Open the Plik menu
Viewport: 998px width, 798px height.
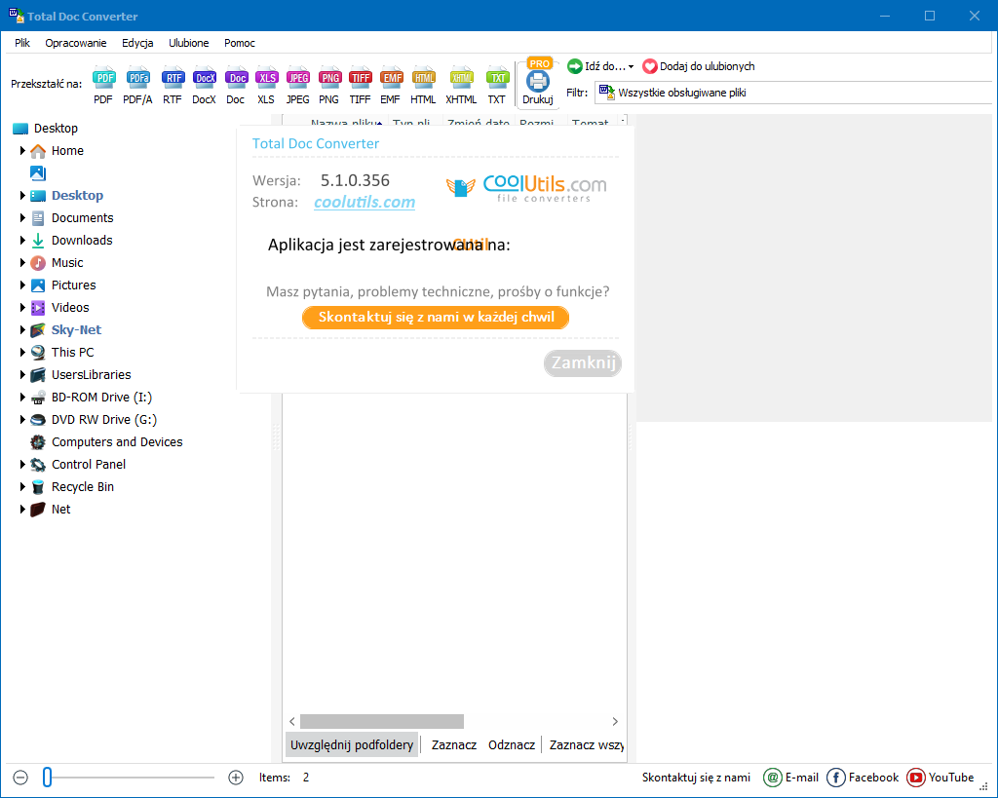[x=22, y=43]
